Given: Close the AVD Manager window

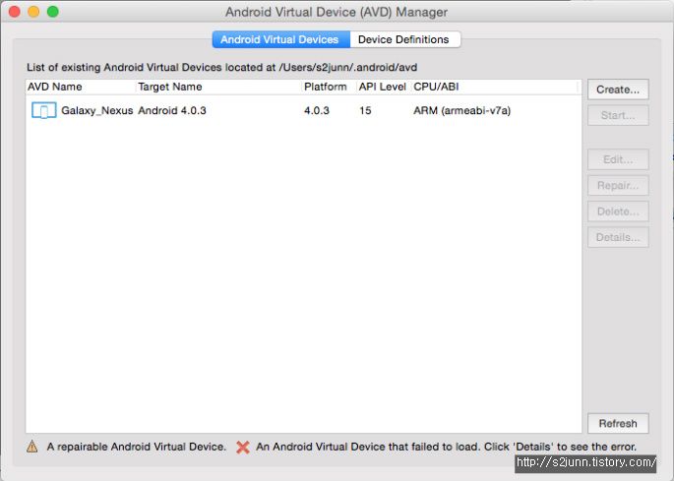Looking at the screenshot, I should [14, 12].
